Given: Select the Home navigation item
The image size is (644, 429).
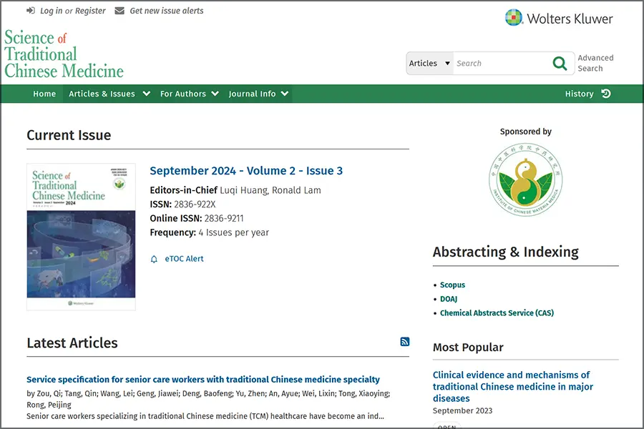Looking at the screenshot, I should click(44, 94).
